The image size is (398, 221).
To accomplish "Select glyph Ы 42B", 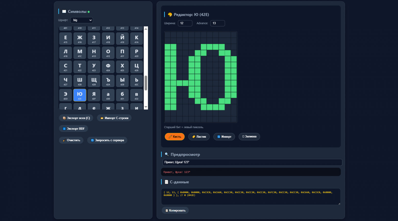I will point(122,81).
